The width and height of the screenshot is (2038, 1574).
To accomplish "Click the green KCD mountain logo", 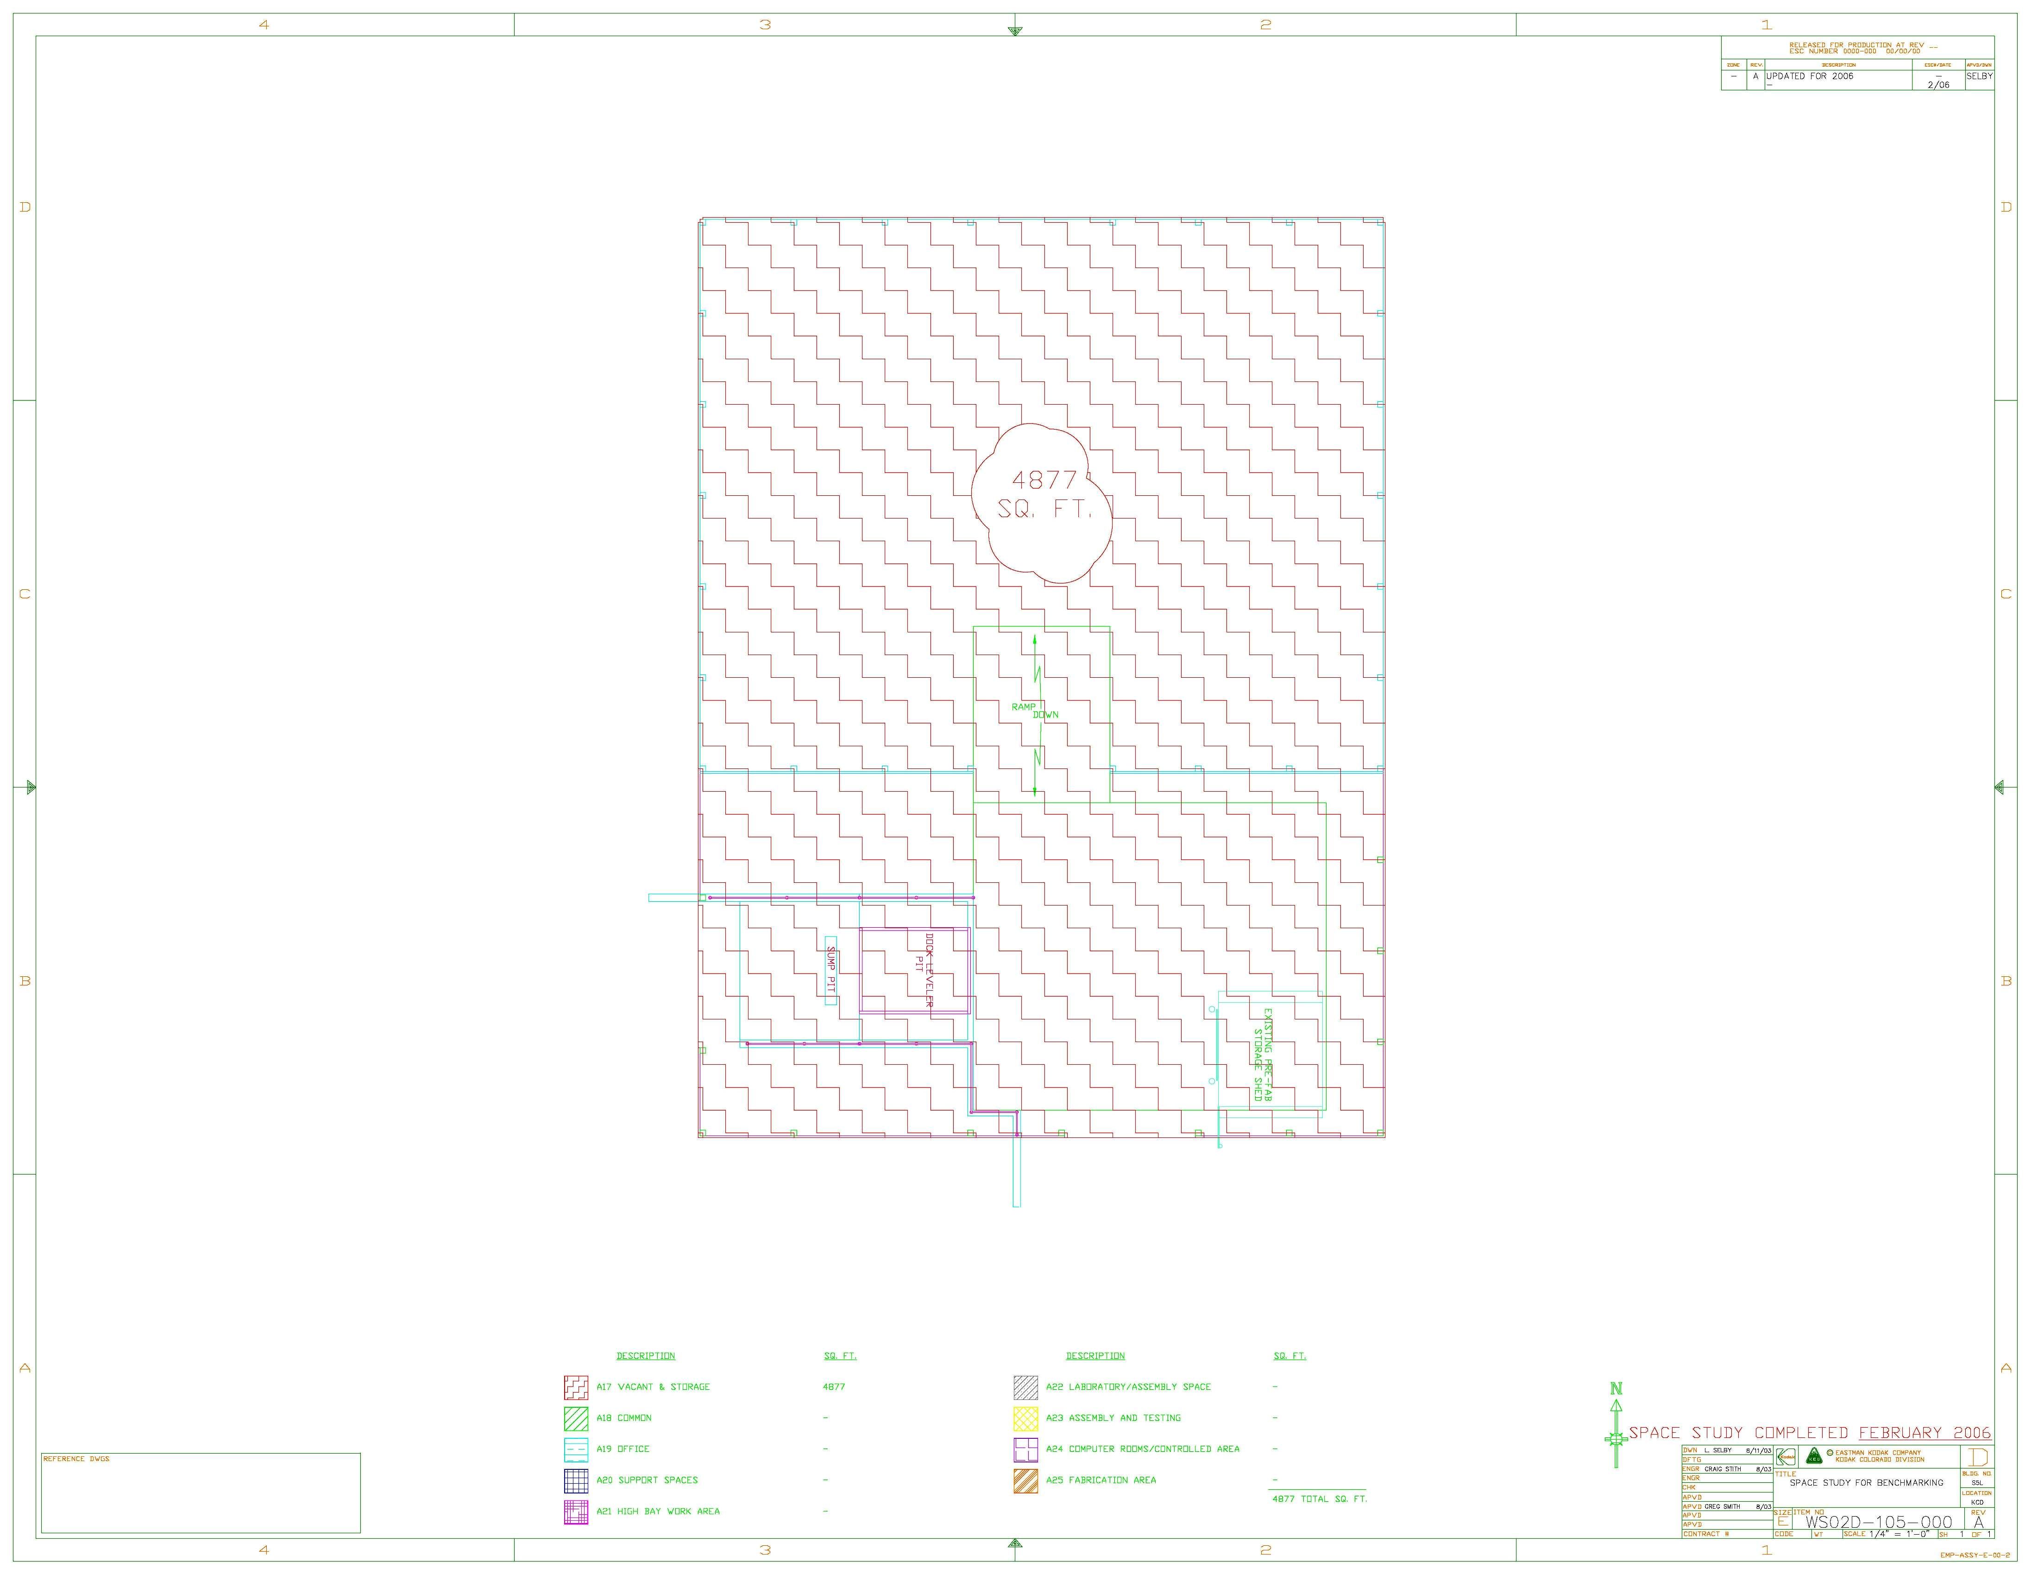I will 1814,1456.
